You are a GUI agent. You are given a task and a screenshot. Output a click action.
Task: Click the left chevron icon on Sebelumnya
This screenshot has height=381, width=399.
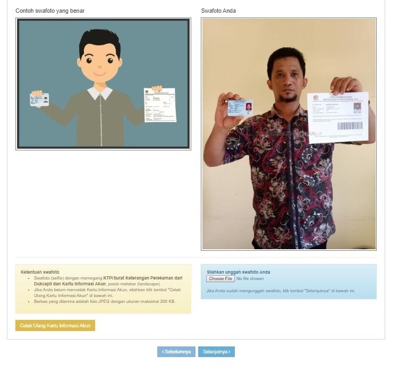(163, 352)
